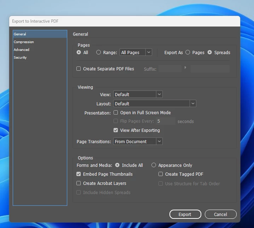Enable Create Separate PDF Files checkbox
Screen dimensions: 254x228
pos(79,69)
